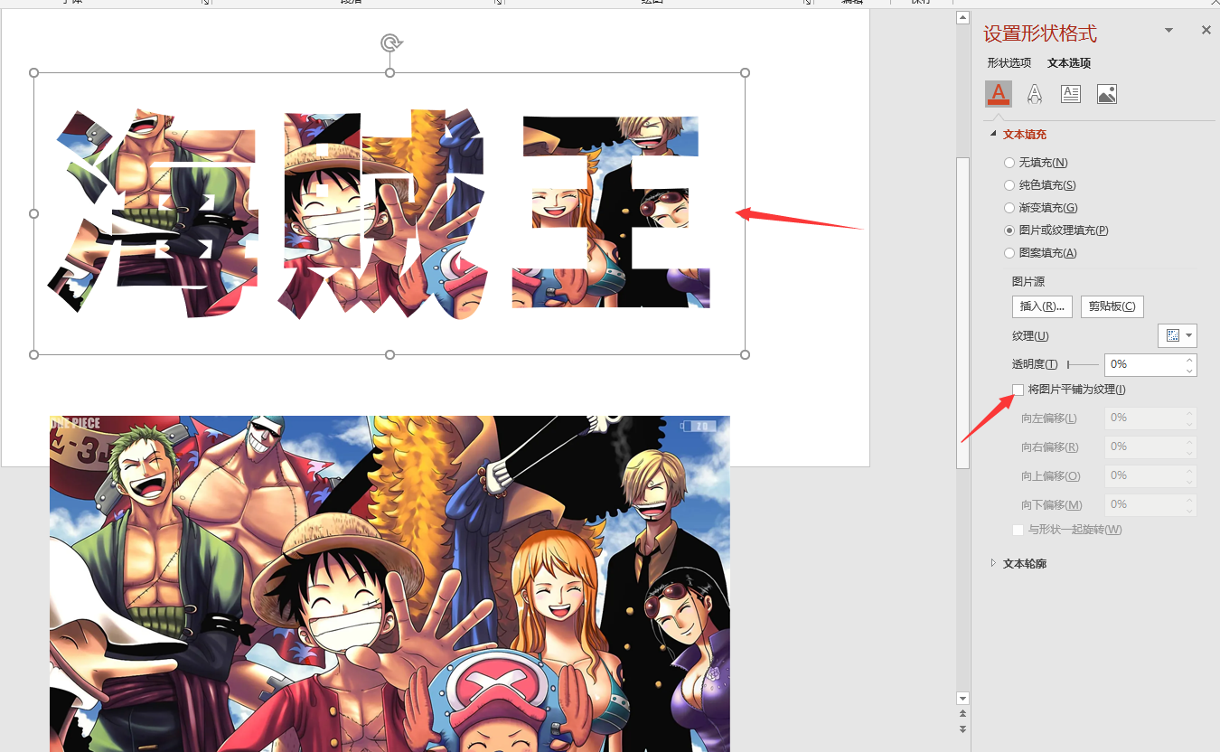Enable 将图片平铺为纹理 checkbox
The width and height of the screenshot is (1220, 752).
coord(1018,390)
